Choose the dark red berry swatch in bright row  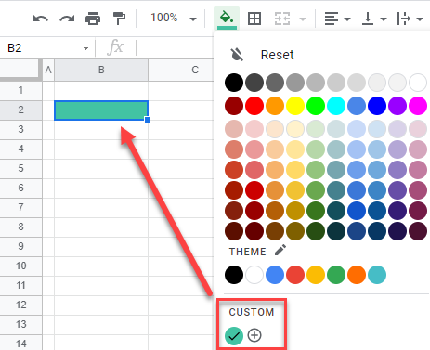click(x=234, y=106)
